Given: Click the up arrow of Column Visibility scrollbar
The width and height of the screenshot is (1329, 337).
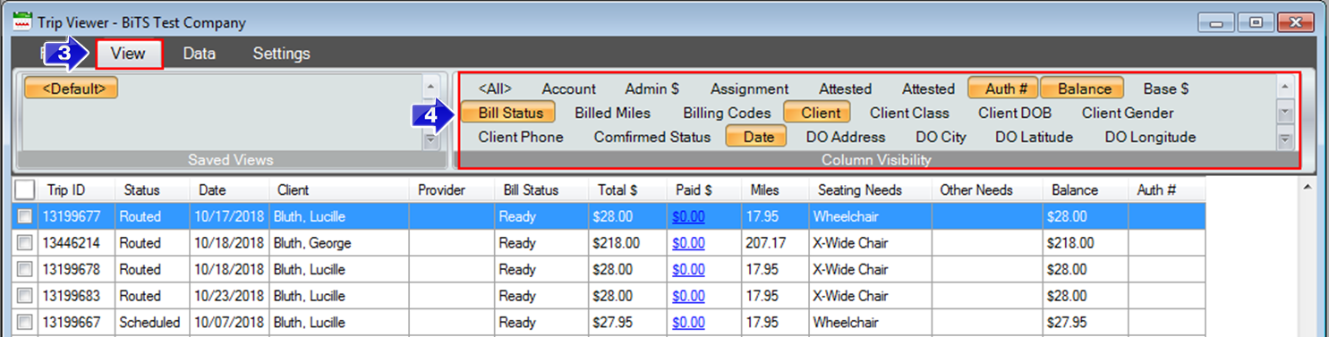Looking at the screenshot, I should (1285, 88).
